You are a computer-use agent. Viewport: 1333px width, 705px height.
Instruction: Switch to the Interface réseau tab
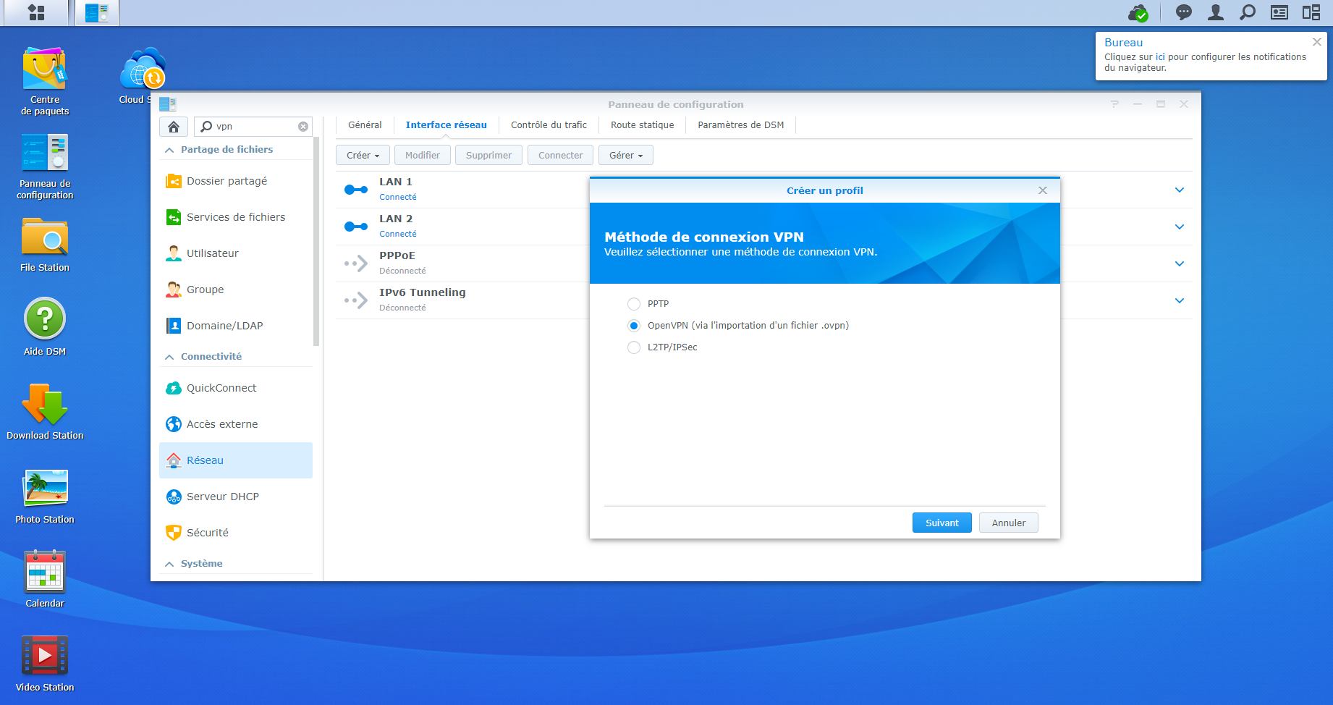[446, 125]
